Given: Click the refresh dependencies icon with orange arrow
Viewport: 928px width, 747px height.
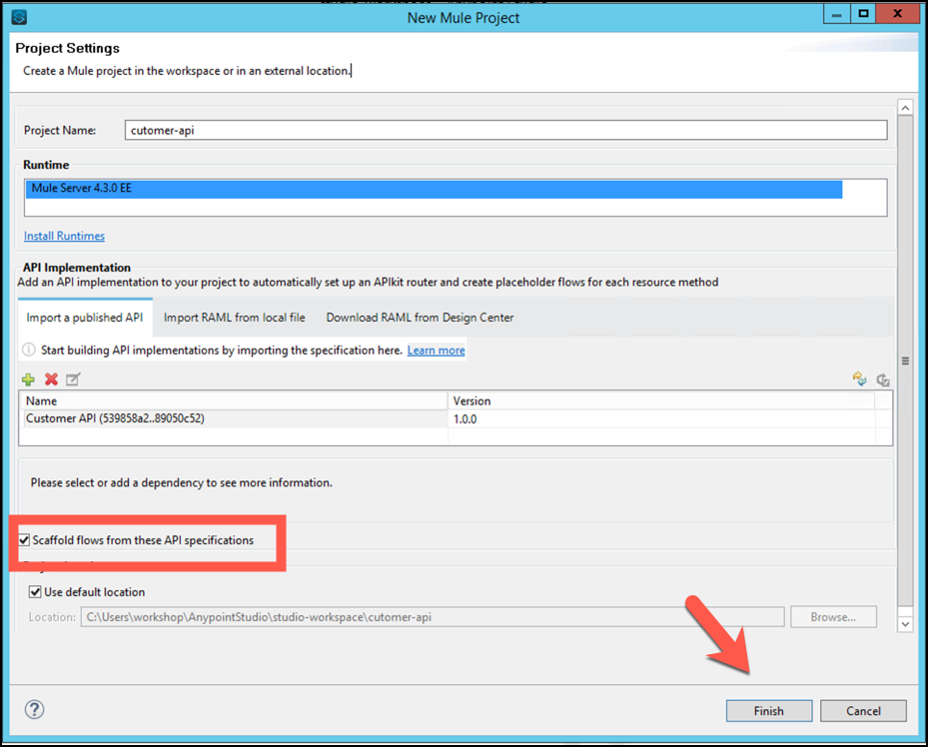Looking at the screenshot, I should 859,379.
